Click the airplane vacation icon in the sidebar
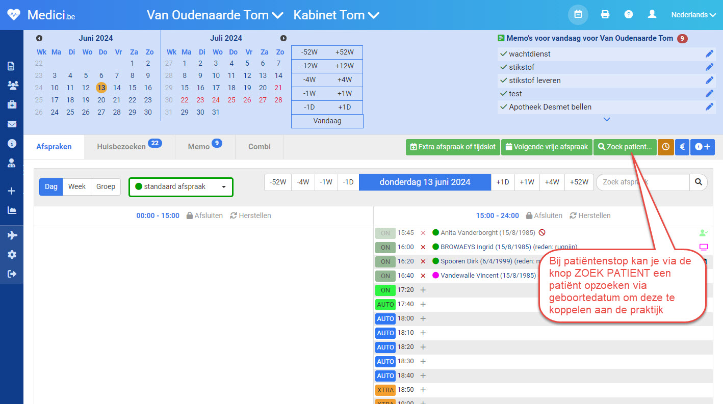The height and width of the screenshot is (404, 723). 12,235
